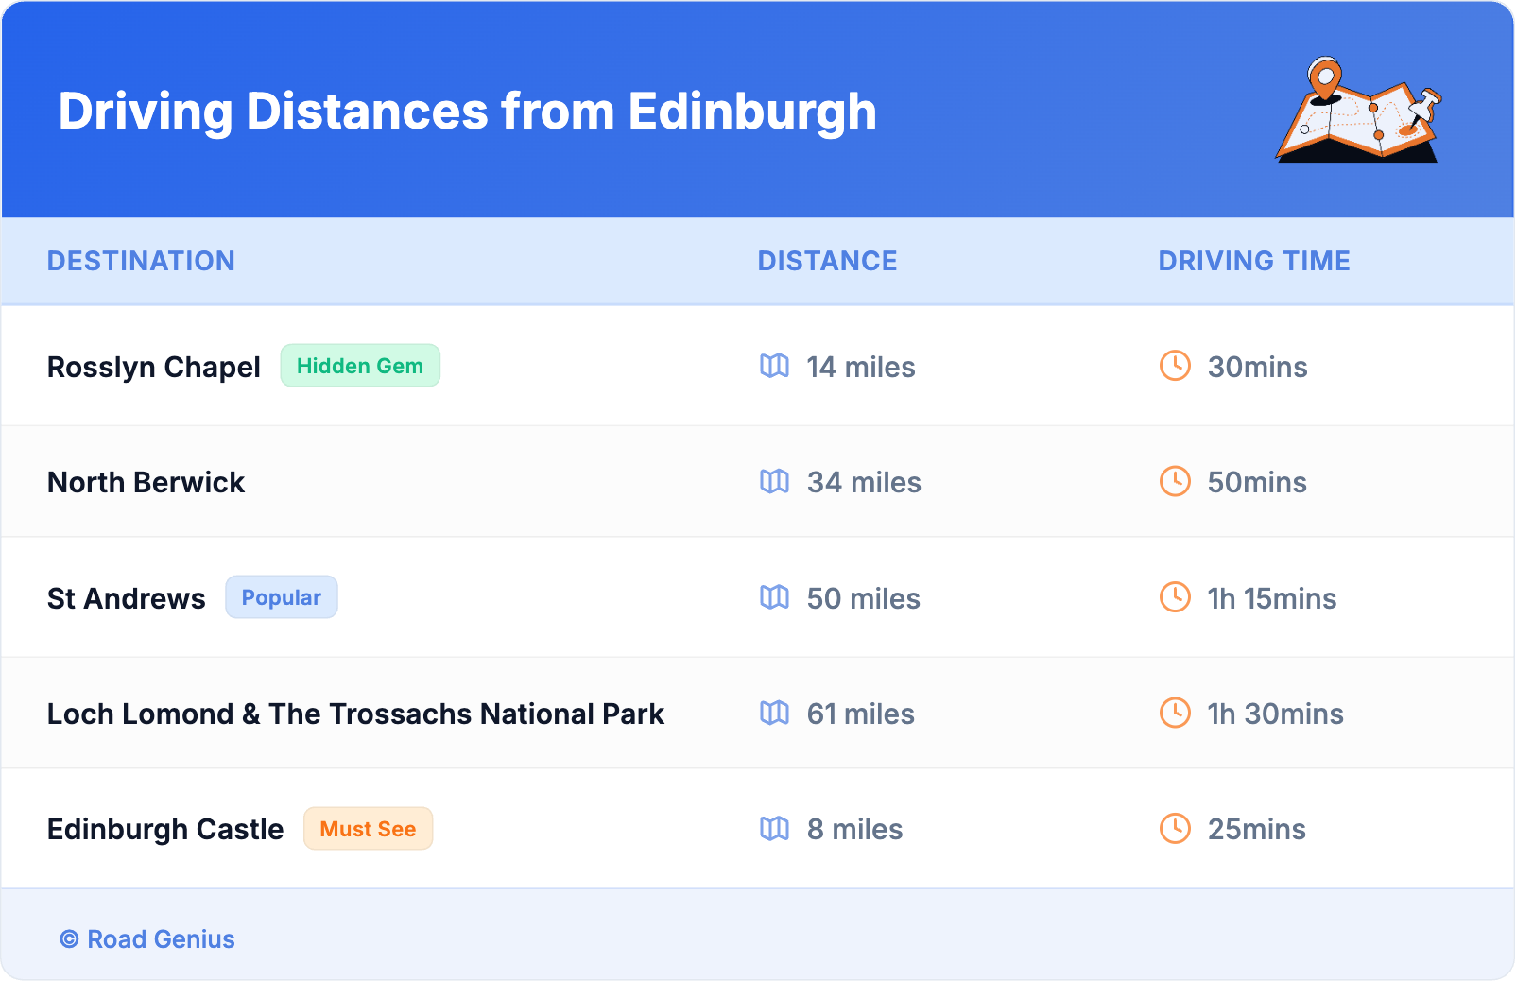The image size is (1516, 981).
Task: Click the North Berwick destination name
Action: tap(146, 482)
